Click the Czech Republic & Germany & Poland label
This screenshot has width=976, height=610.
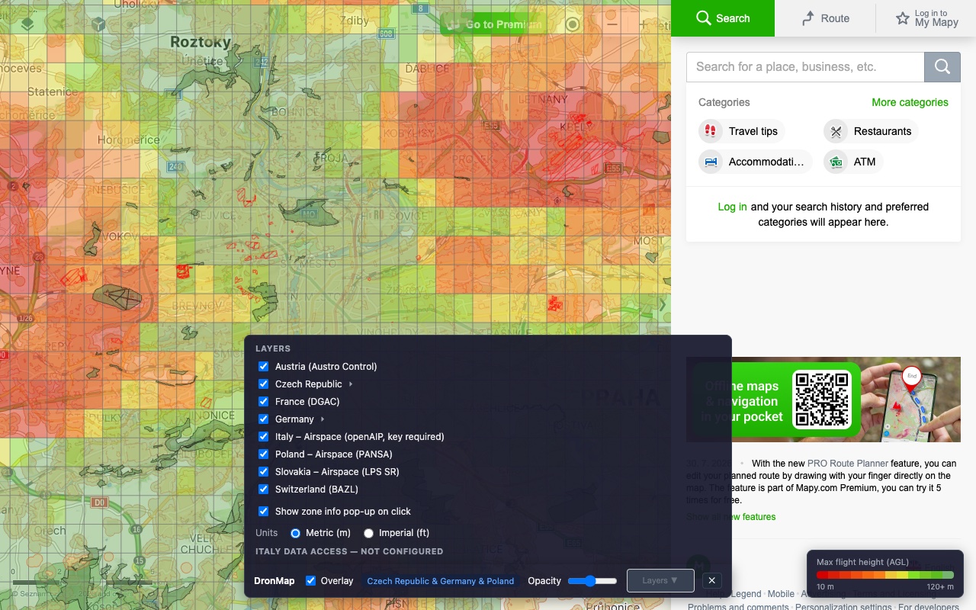click(x=441, y=581)
